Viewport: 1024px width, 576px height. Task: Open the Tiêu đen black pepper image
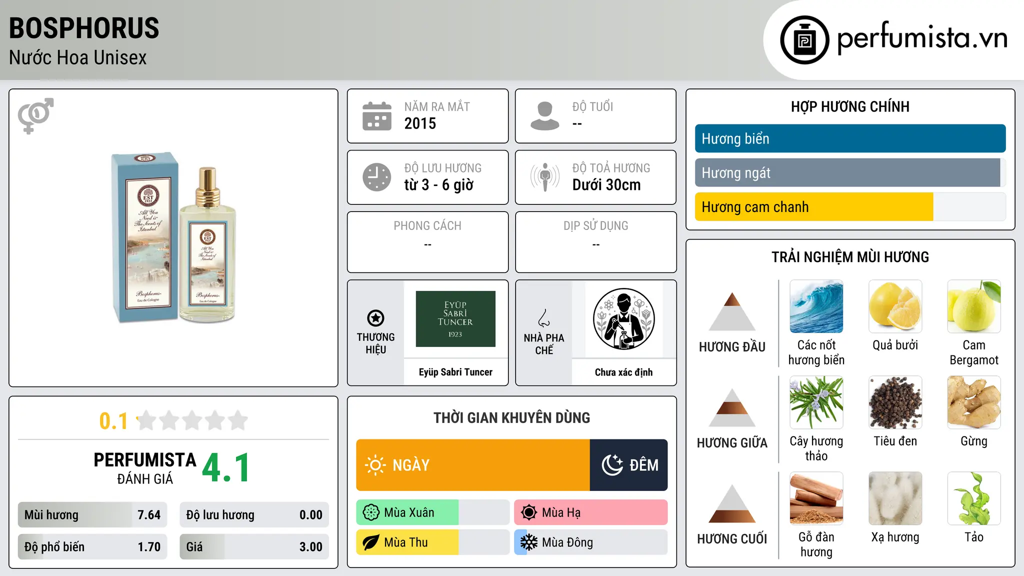(x=895, y=402)
